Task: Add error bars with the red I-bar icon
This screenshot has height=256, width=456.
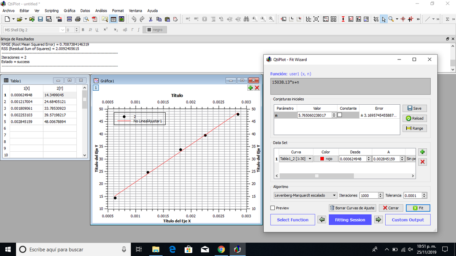Action: click(343, 19)
